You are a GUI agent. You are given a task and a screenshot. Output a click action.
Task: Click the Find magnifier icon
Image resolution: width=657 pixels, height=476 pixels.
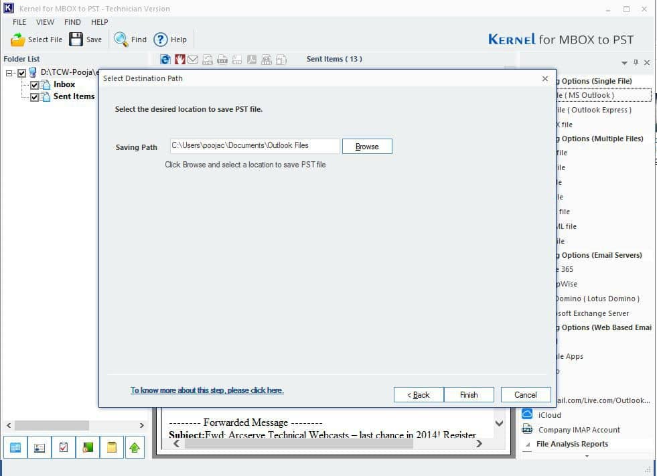click(121, 39)
